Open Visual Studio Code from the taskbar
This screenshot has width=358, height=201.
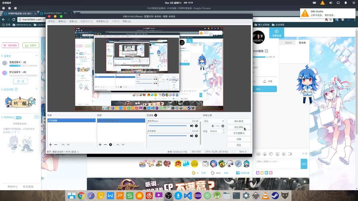point(188,196)
